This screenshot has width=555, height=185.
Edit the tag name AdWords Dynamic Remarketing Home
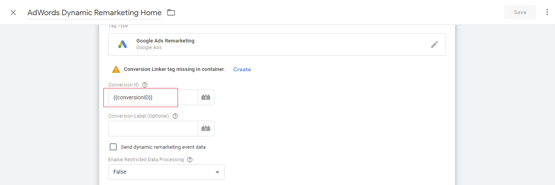[x=94, y=12]
